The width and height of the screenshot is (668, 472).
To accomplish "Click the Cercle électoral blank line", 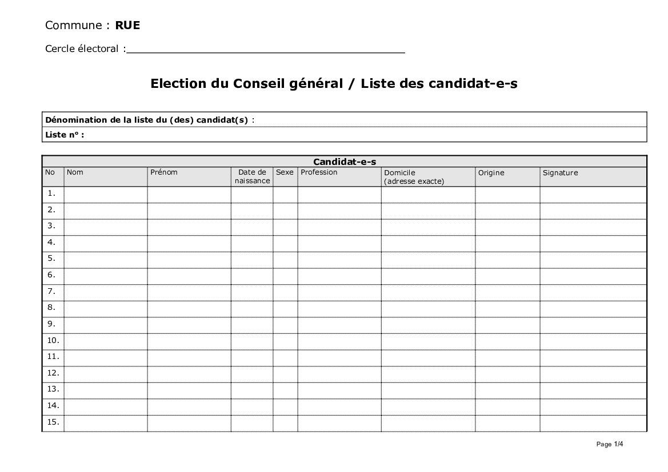I will coord(265,49).
